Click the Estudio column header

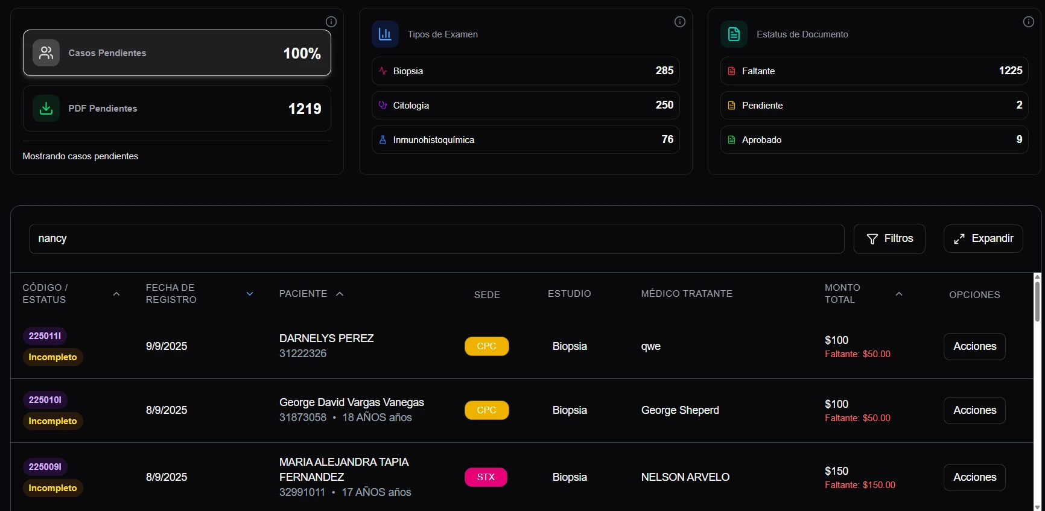tap(570, 294)
